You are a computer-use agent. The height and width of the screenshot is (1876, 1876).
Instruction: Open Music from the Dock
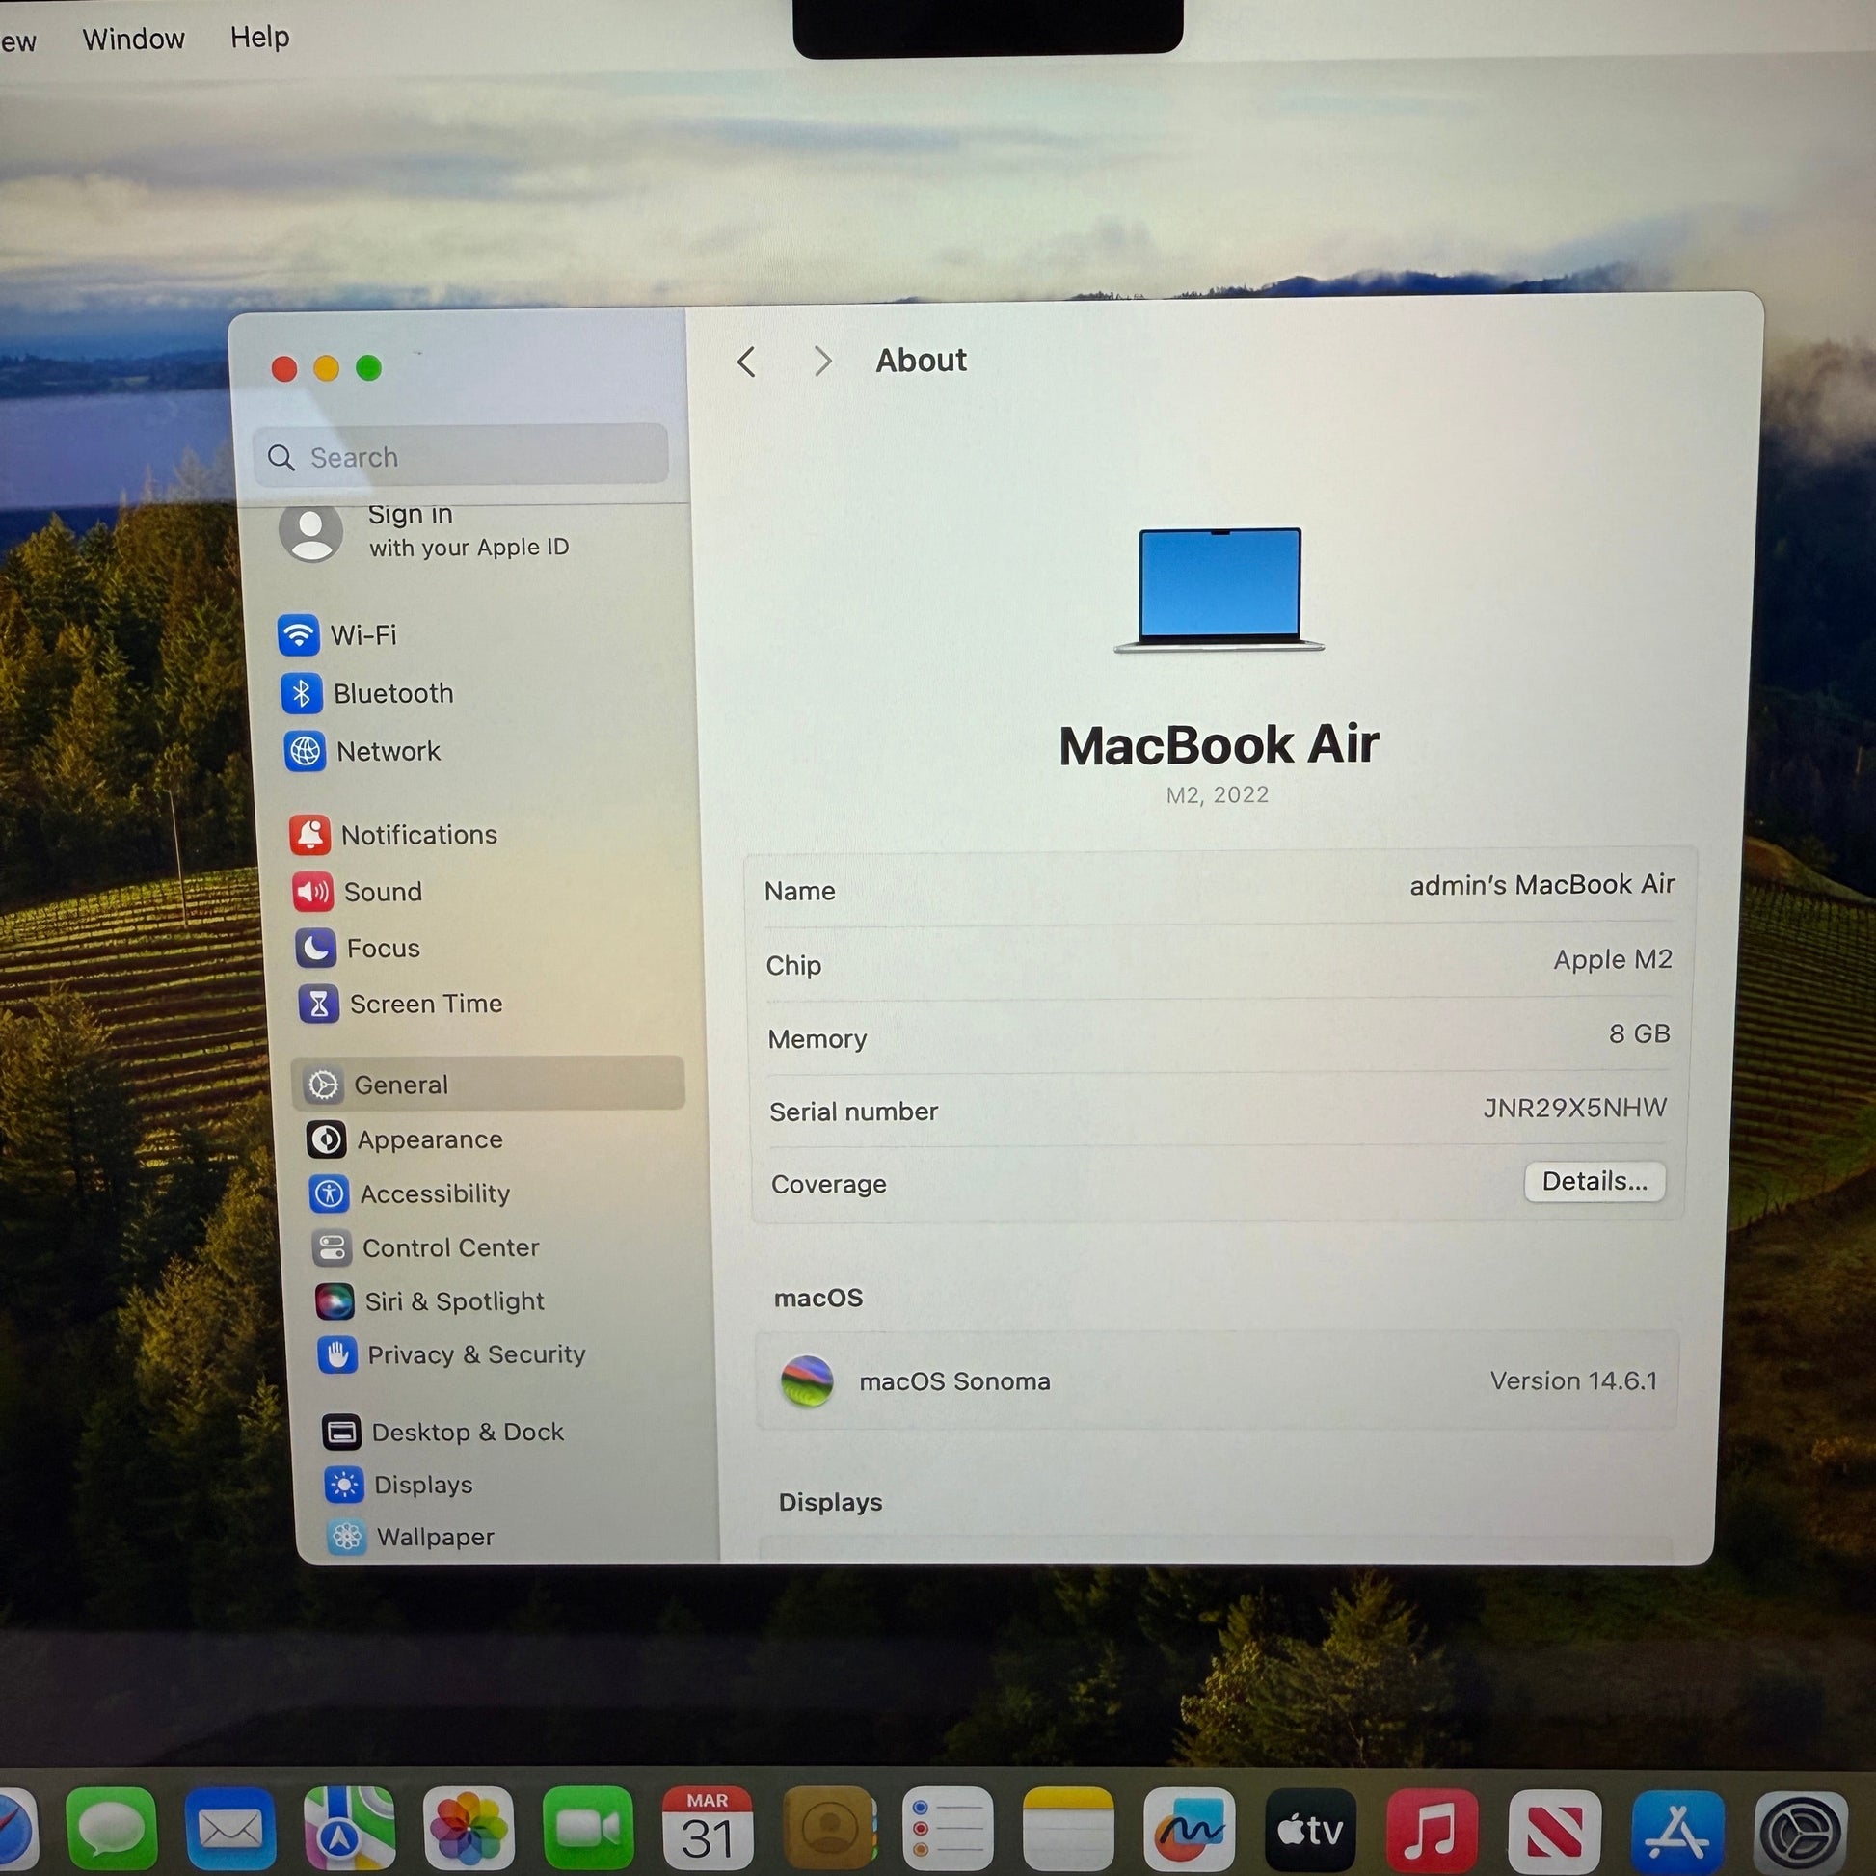[1434, 1830]
